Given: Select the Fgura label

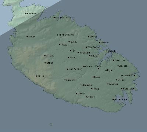Looking at the screenshot, I should click(110, 70).
